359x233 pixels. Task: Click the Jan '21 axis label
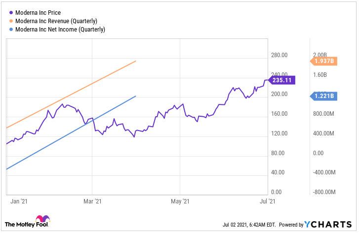[x=18, y=201]
